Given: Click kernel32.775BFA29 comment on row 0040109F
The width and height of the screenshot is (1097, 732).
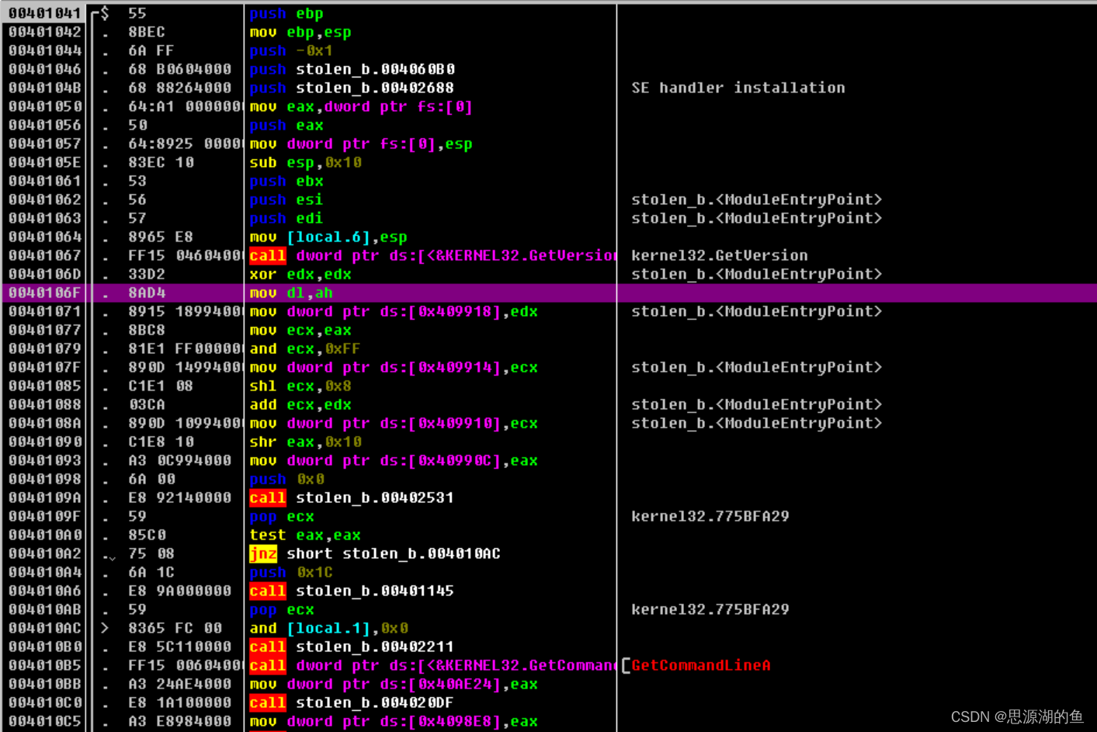Looking at the screenshot, I should (710, 516).
